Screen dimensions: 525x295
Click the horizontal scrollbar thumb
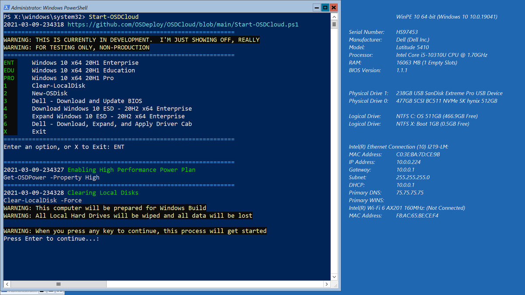(x=58, y=284)
